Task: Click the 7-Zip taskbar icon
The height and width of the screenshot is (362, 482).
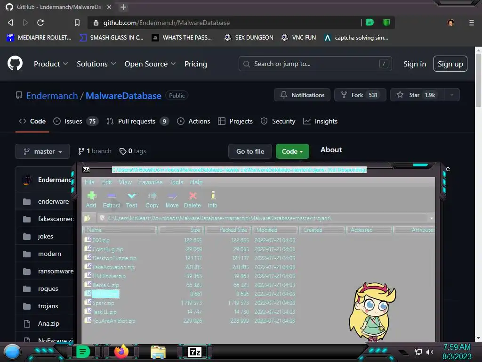Action: click(195, 352)
